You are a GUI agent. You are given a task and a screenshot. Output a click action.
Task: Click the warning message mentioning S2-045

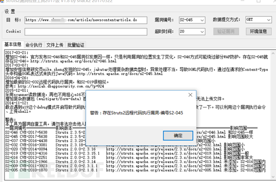(x=137, y=113)
